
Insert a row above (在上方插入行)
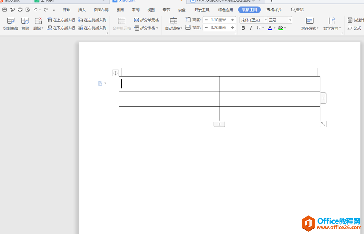(x=61, y=20)
